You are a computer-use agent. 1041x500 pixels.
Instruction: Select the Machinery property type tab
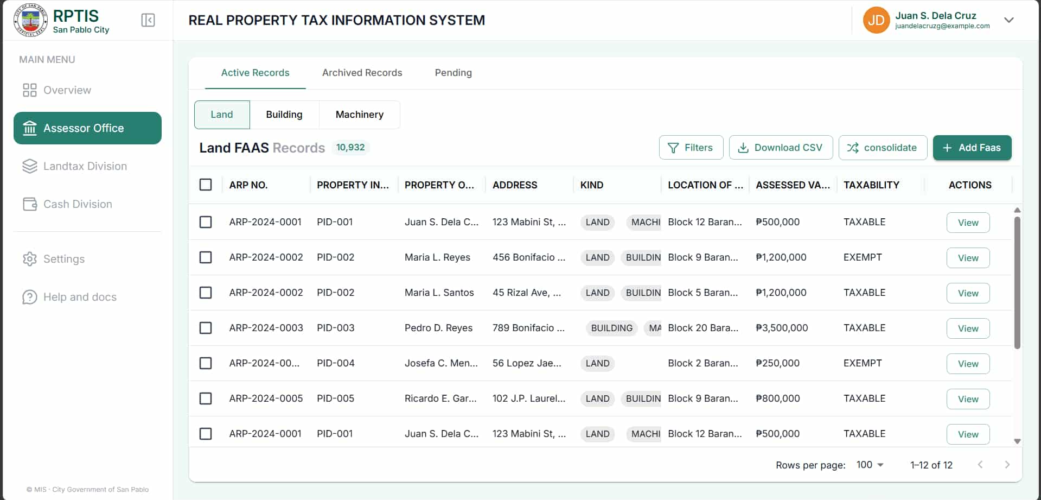tap(359, 115)
